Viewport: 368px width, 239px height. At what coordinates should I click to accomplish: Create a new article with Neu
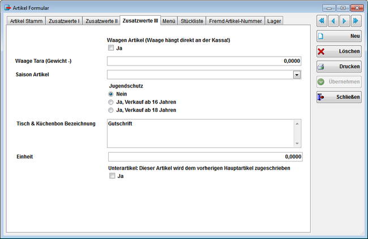click(x=339, y=36)
